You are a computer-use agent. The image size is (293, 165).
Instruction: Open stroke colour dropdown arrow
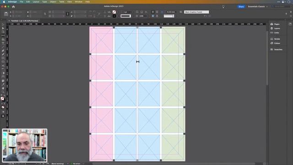[x=117, y=16]
